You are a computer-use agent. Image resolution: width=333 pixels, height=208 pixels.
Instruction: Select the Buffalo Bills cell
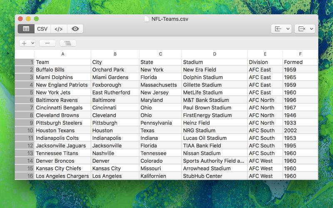(x=63, y=70)
